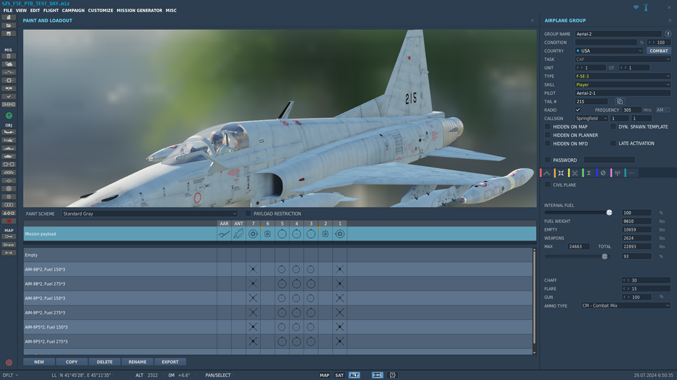Viewport: 677px width, 380px height.
Task: Open the CAMPAIGN menu
Action: [73, 10]
